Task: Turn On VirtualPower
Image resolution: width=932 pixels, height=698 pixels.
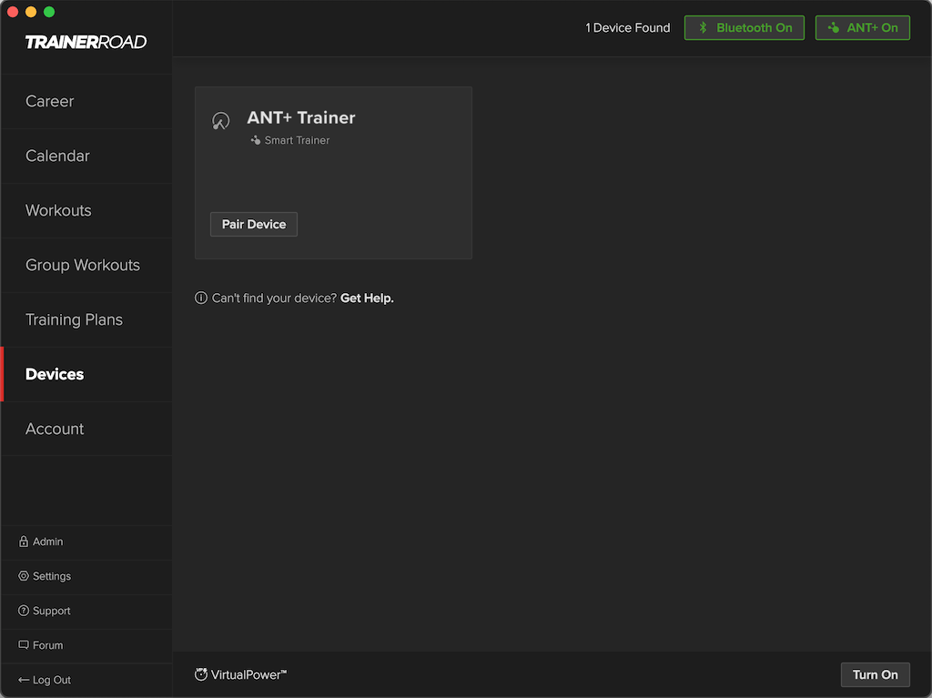Action: point(875,675)
